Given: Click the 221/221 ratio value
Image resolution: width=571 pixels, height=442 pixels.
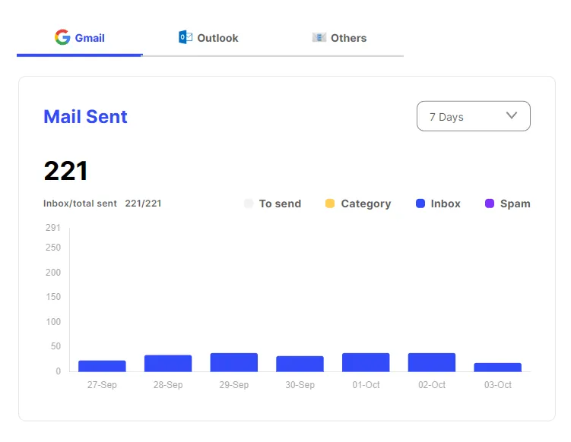Looking at the screenshot, I should (143, 204).
